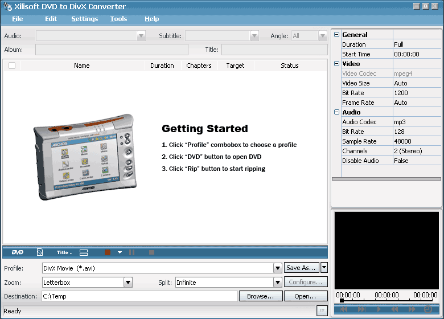Screen dimensions: 444x319
Task: Open the Profile combobox arrow
Action: pyautogui.click(x=278, y=268)
